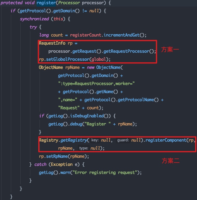The image size is (197, 200).
Task: Click the "RequestInfo" type name
Action: pyautogui.click(x=52, y=43)
